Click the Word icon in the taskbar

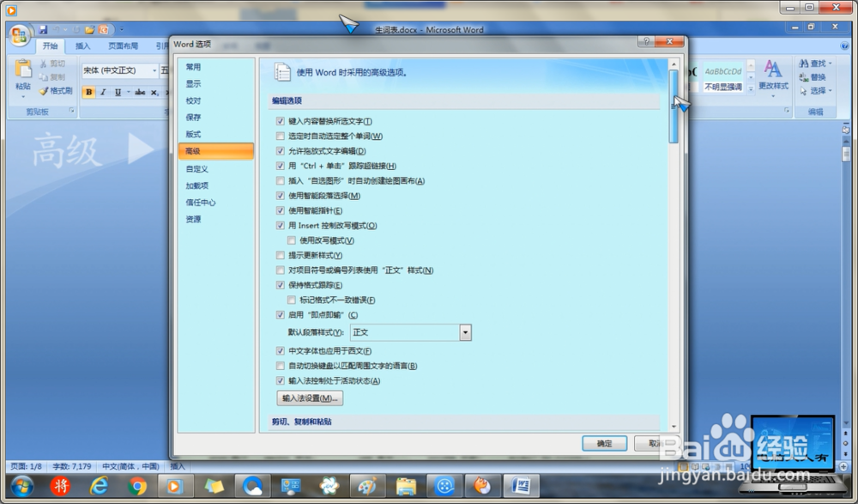(521, 486)
